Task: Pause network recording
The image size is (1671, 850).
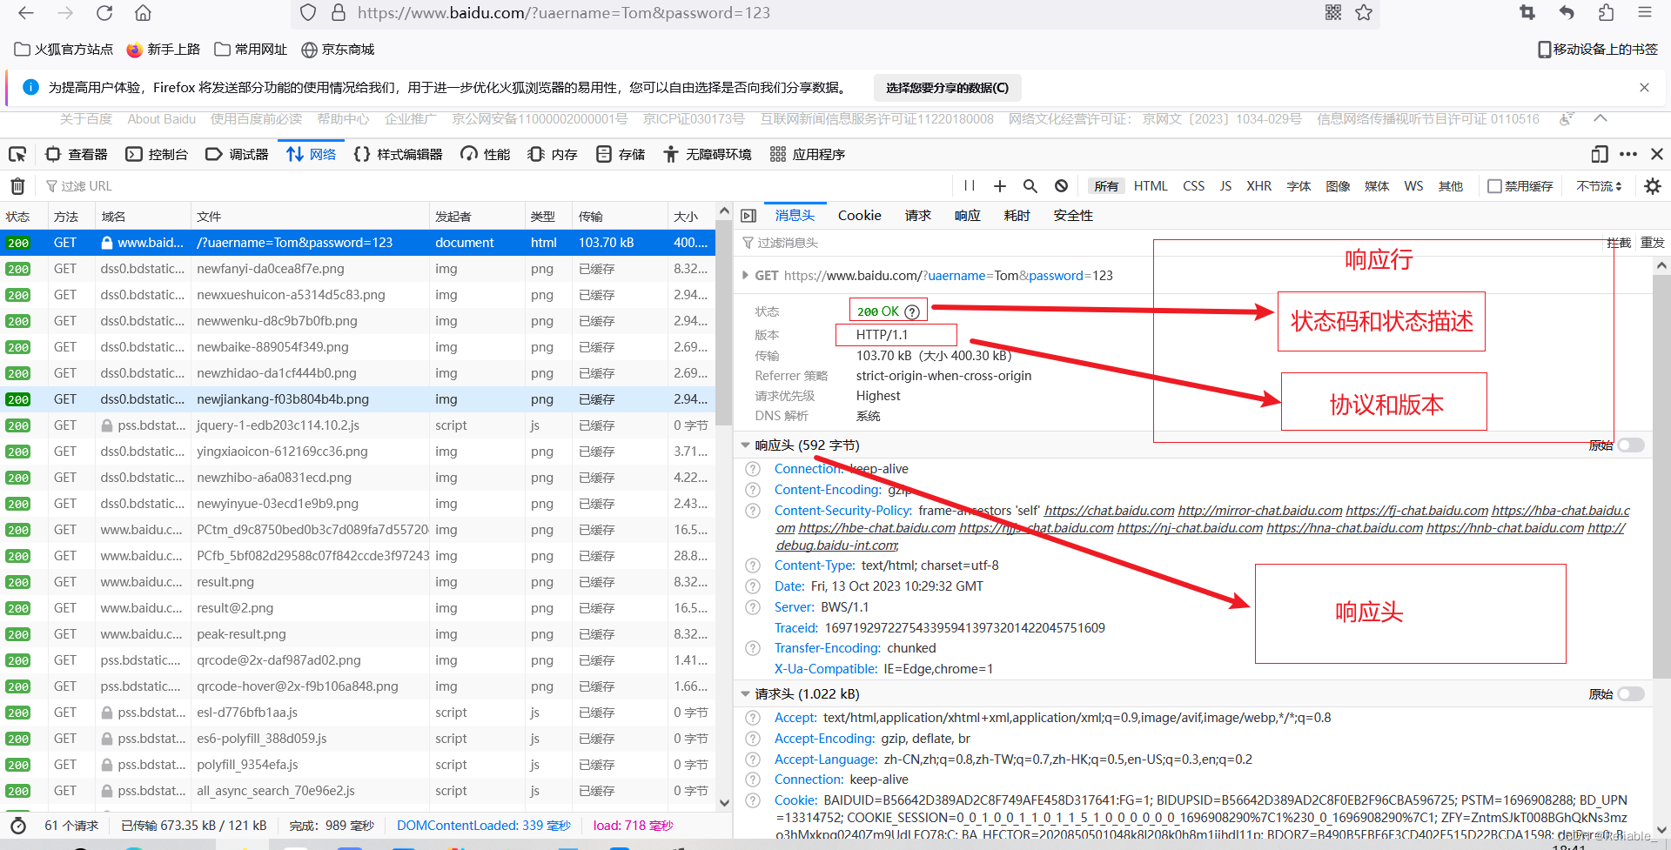Action: [970, 185]
